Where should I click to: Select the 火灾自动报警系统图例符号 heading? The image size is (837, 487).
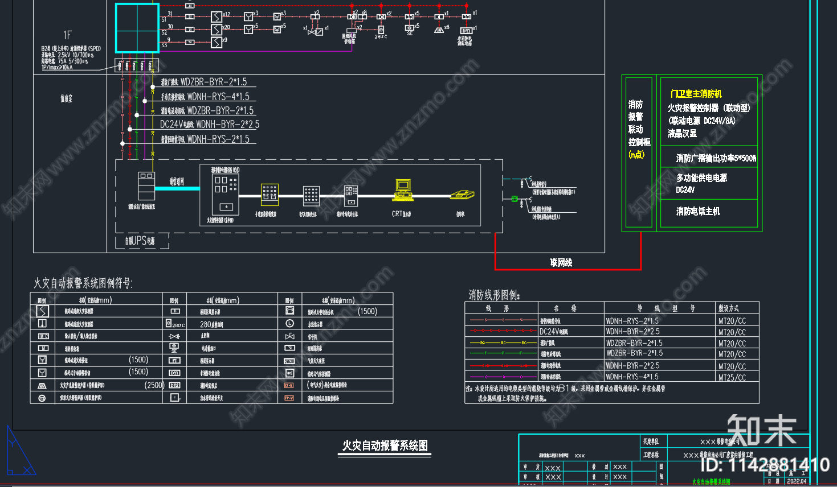(x=83, y=283)
